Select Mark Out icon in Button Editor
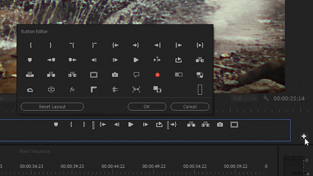The width and height of the screenshot is (313, 176). pyautogui.click(x=50, y=45)
